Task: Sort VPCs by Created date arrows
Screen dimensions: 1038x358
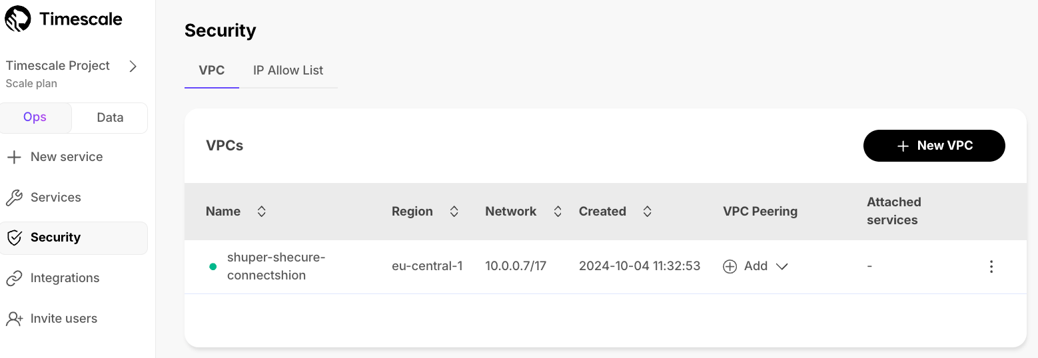Action: click(x=647, y=212)
